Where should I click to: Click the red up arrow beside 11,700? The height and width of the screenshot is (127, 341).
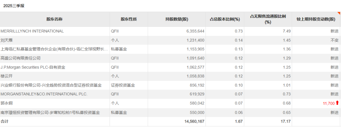(x=337, y=103)
